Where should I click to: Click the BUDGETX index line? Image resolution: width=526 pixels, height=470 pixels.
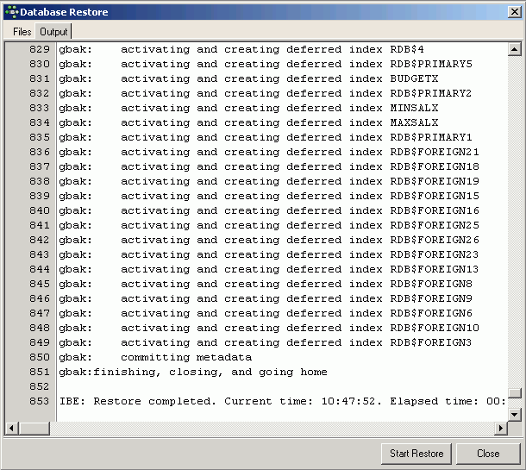[x=248, y=78]
